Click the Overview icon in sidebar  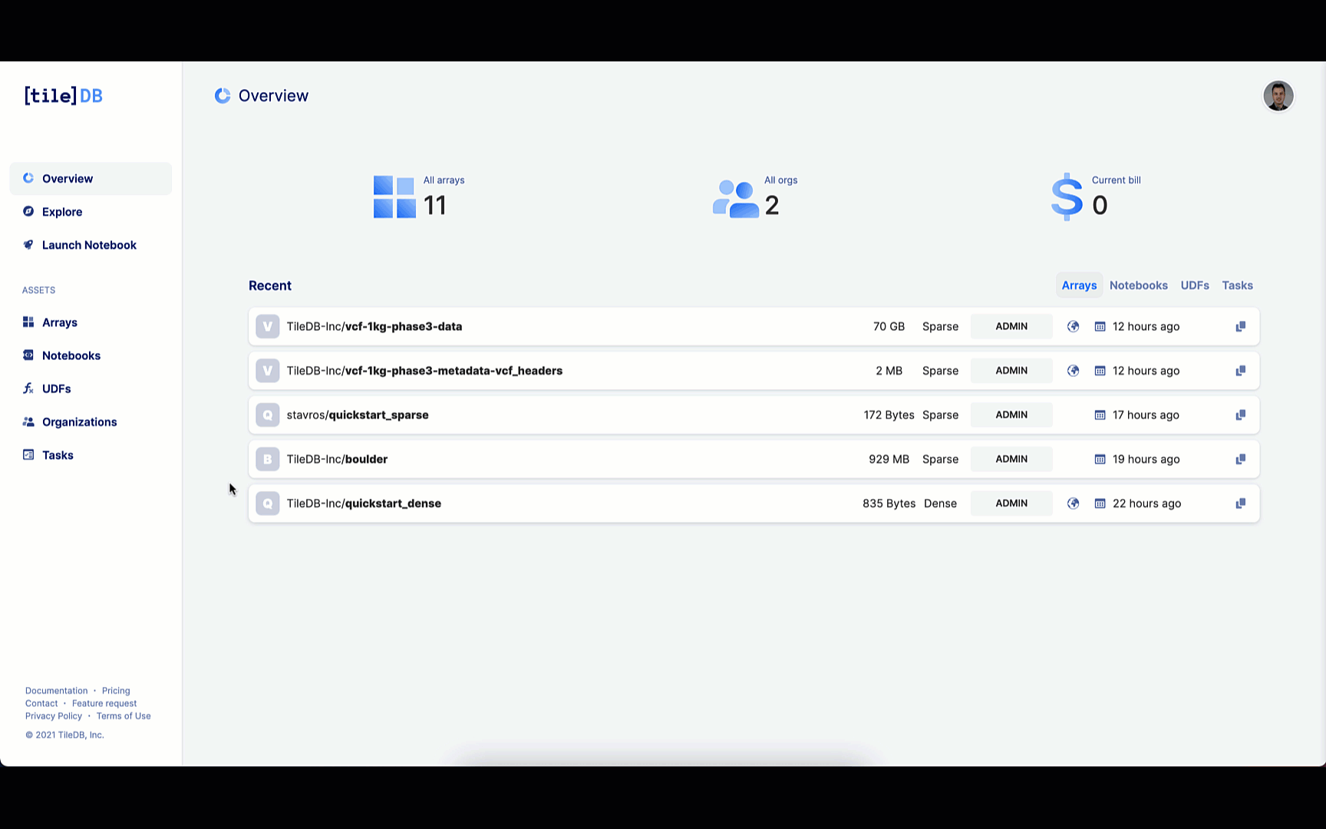[28, 178]
